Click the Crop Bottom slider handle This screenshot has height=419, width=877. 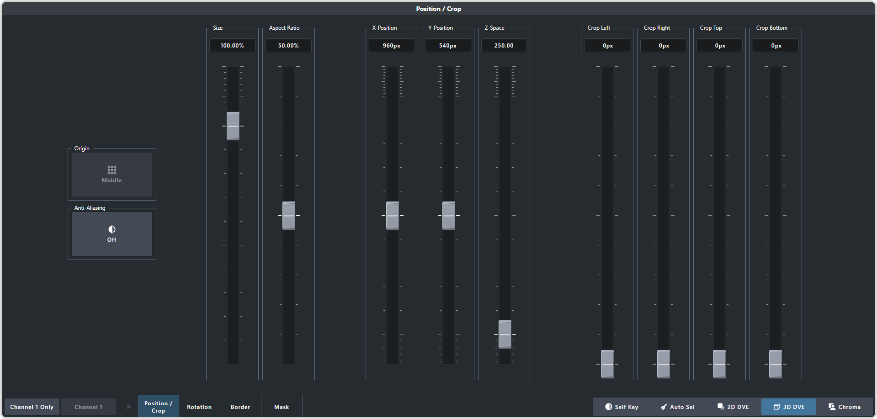coord(776,364)
